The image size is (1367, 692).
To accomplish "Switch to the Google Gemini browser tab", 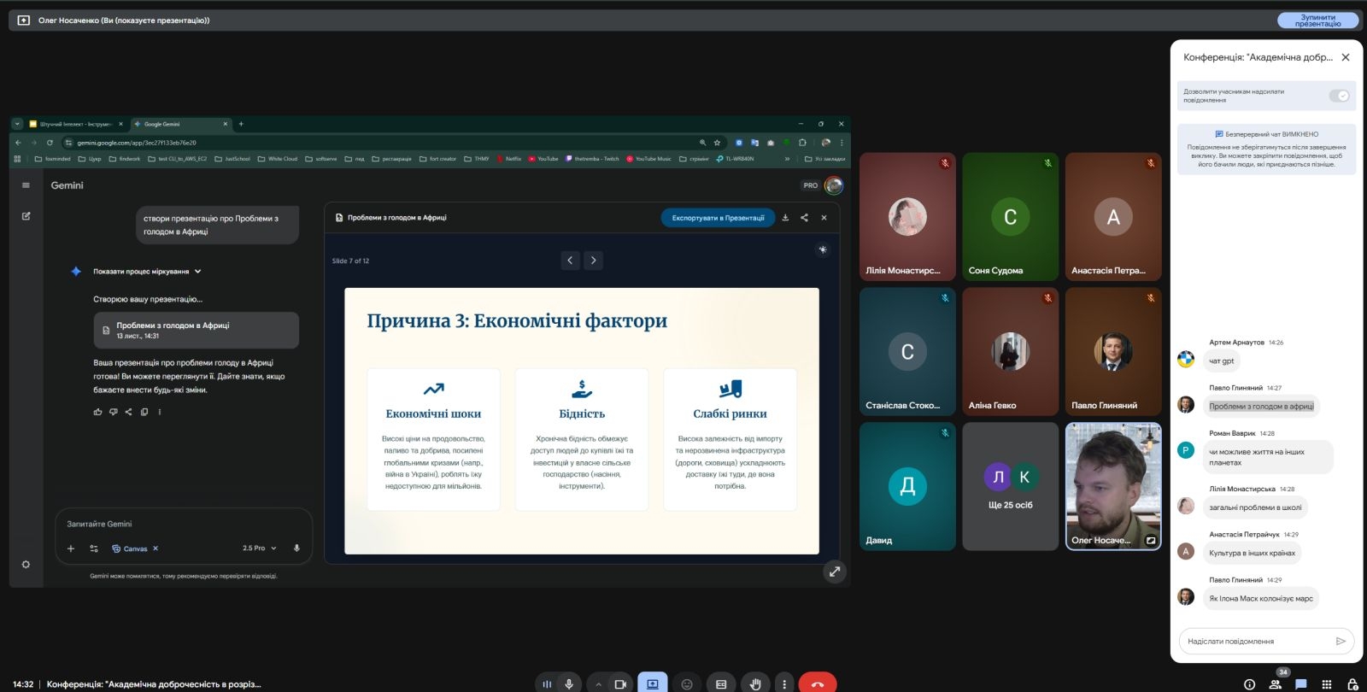I will coord(179,124).
